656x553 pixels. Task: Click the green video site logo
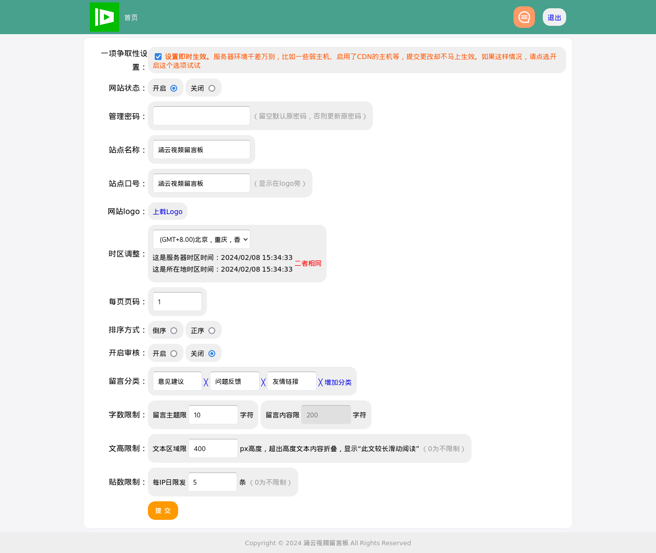point(104,17)
